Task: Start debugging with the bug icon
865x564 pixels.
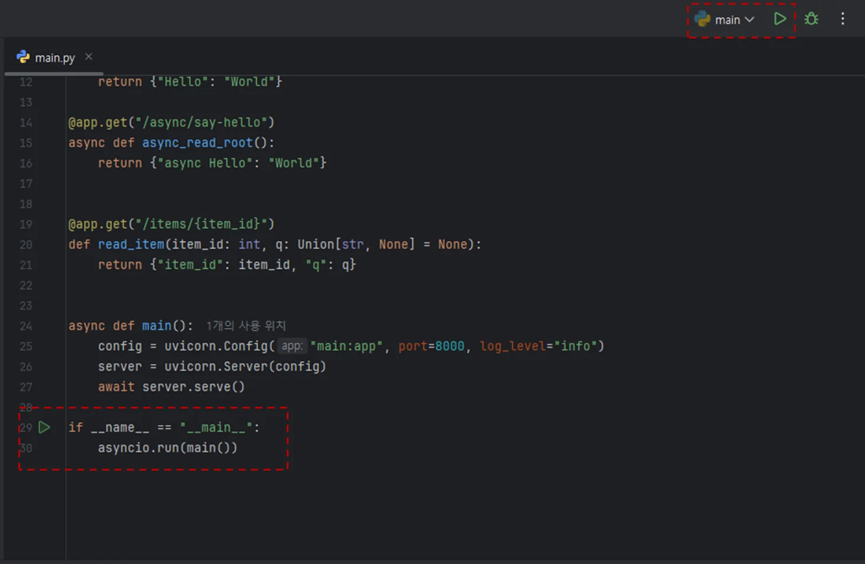Action: [811, 19]
